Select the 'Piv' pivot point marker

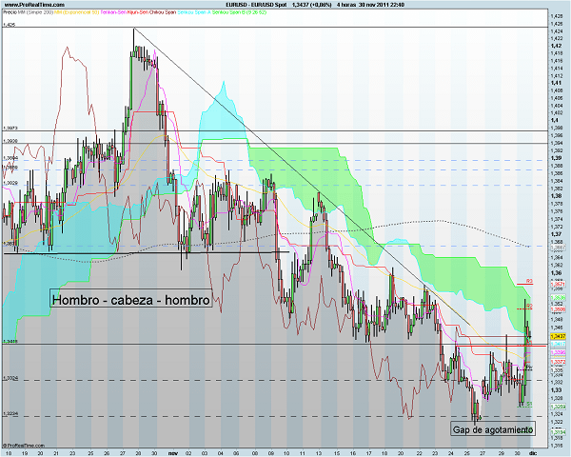pyautogui.click(x=529, y=367)
